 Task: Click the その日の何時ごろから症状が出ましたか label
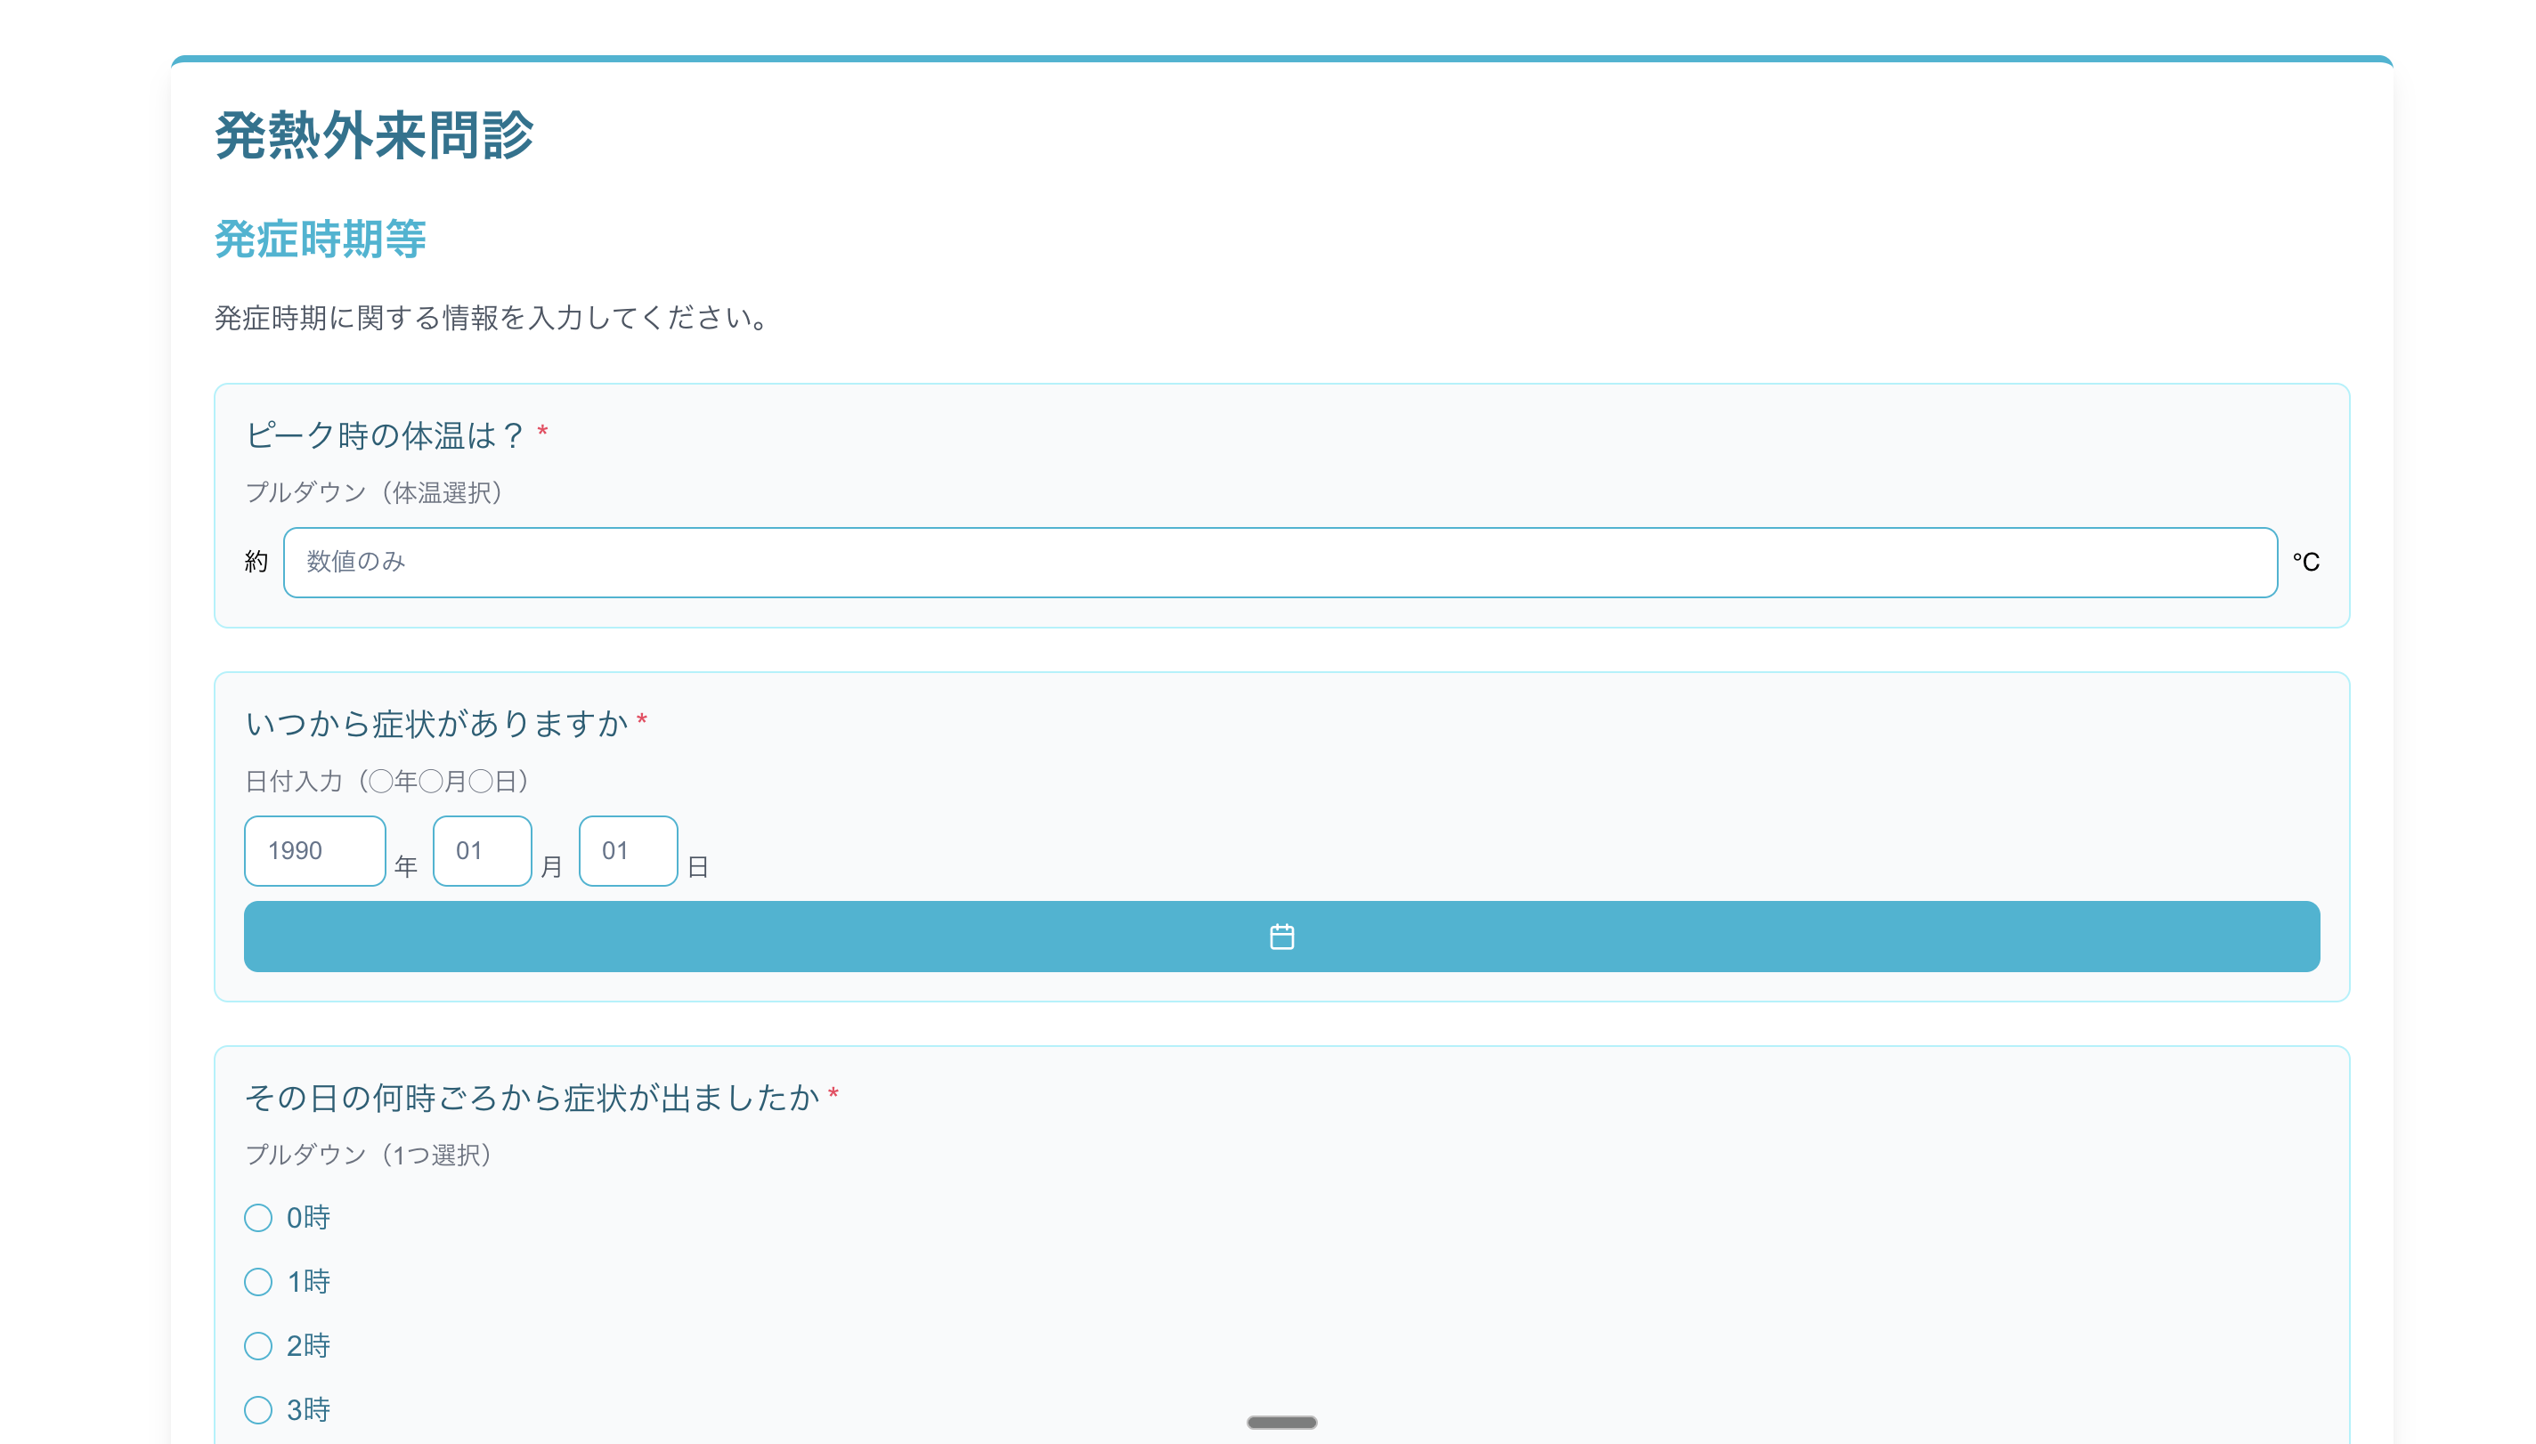click(532, 1097)
